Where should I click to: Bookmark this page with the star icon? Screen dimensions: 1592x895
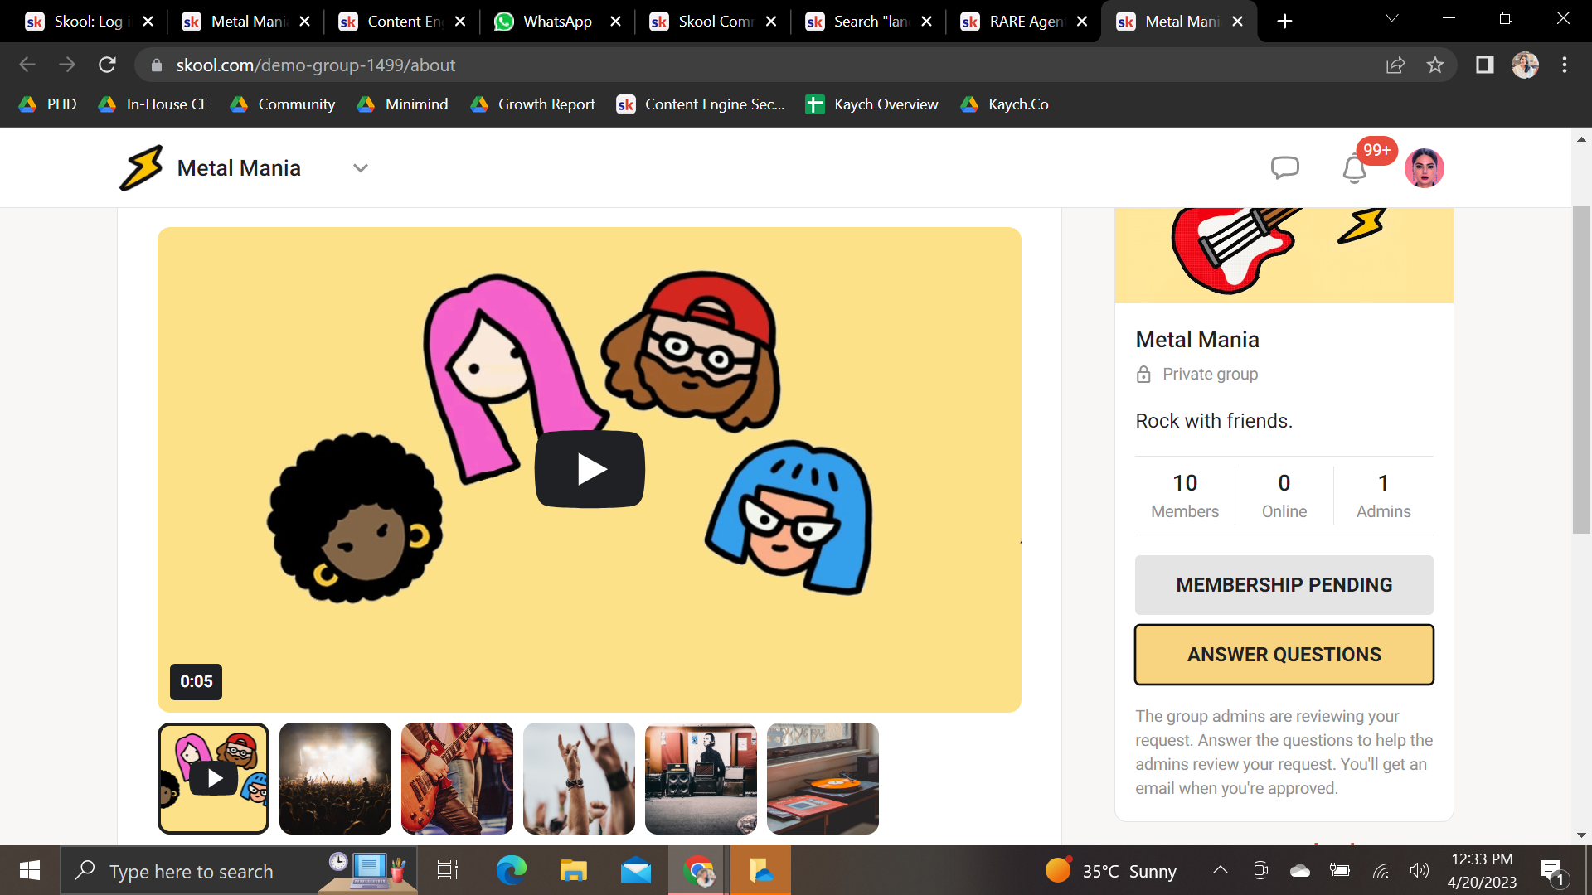pos(1435,65)
